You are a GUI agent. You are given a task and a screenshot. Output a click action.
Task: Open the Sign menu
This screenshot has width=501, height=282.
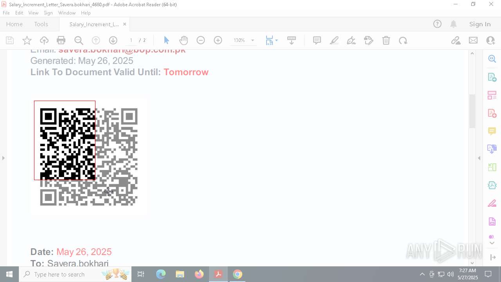click(x=48, y=13)
